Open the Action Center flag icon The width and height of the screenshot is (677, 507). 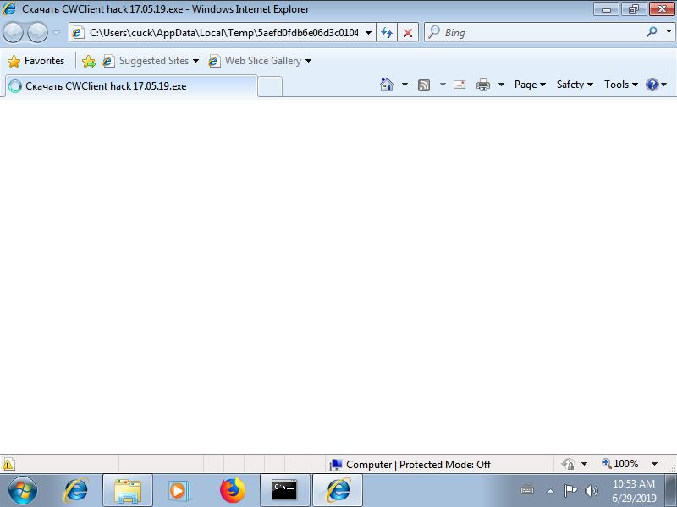(570, 491)
